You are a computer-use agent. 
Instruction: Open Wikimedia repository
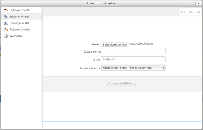[21, 36]
